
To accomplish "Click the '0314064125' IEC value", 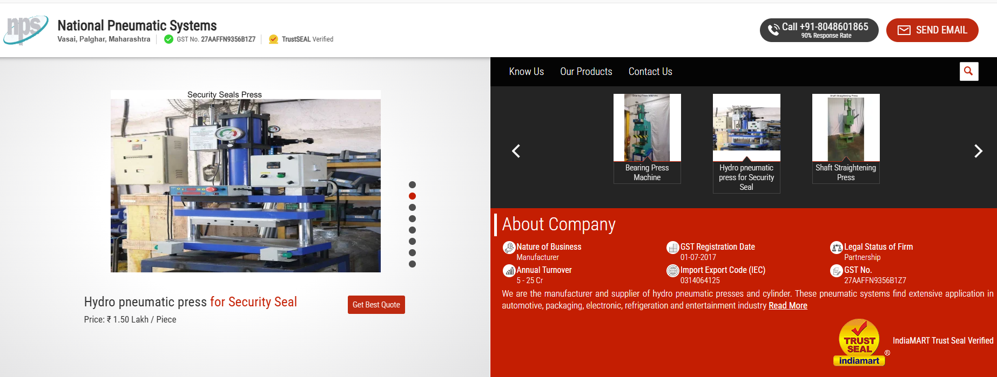I will pos(700,280).
